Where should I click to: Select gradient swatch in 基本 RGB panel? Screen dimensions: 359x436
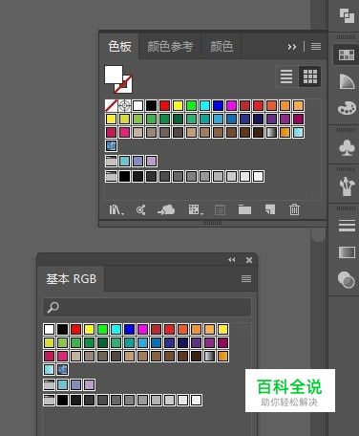point(209,356)
